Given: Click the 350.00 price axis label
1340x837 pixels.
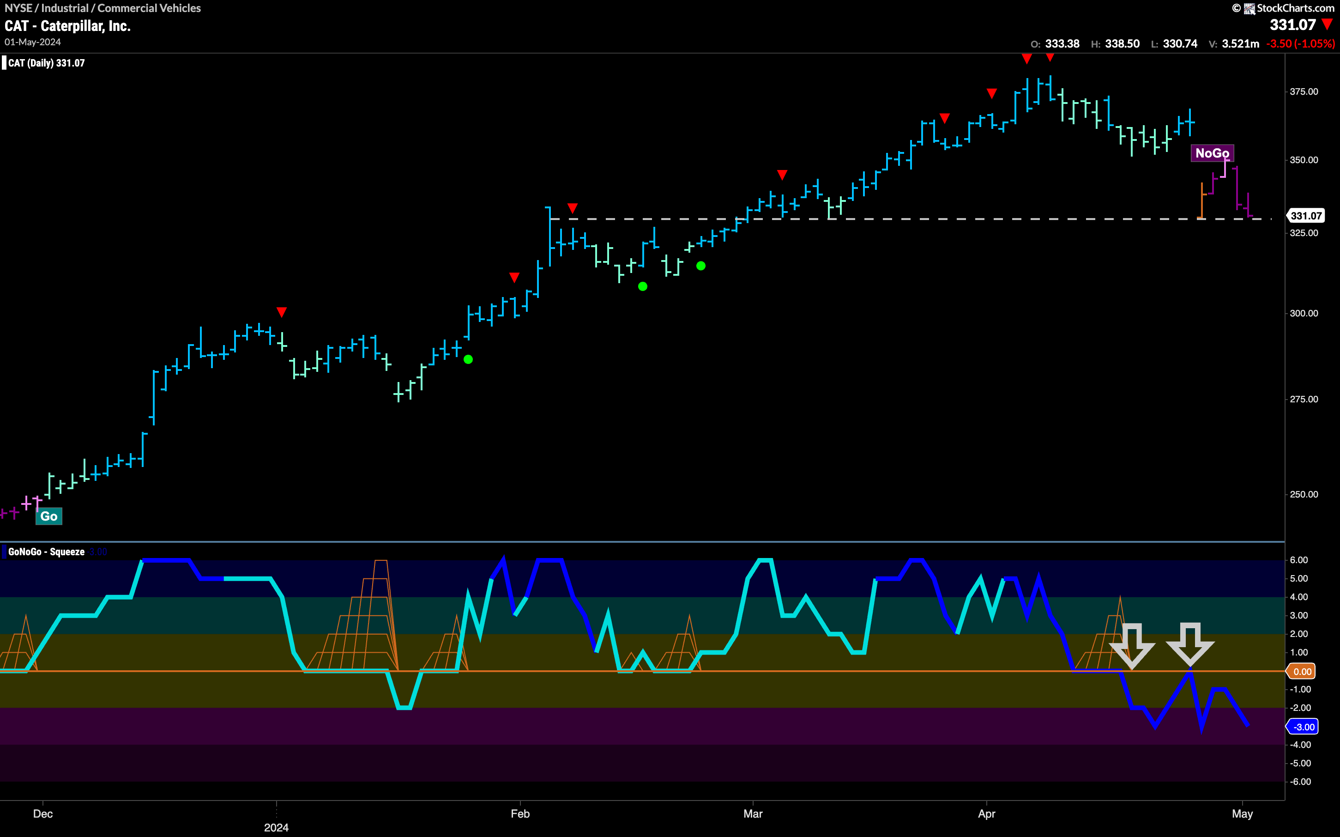Looking at the screenshot, I should 1304,160.
